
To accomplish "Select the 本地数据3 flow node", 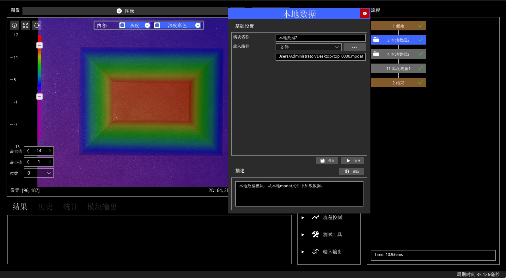I will coord(398,54).
